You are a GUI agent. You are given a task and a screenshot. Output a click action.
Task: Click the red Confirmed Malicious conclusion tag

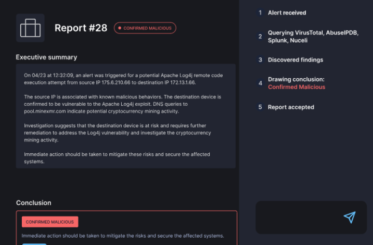point(50,222)
